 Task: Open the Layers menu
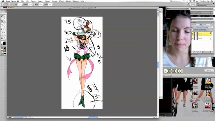pyautogui.click(x=41, y=1)
